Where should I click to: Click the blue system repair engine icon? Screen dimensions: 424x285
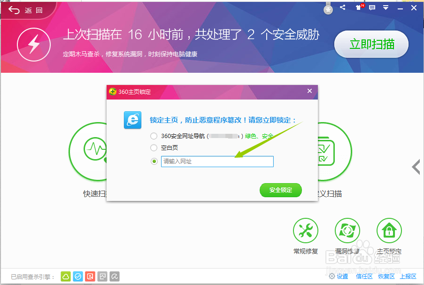pyautogui.click(x=78, y=277)
